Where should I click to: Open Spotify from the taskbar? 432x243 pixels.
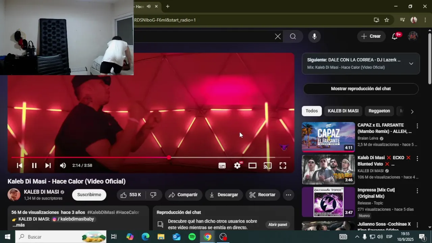point(192,237)
